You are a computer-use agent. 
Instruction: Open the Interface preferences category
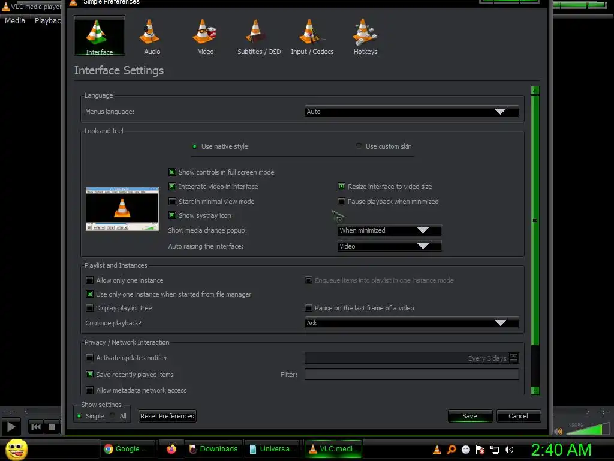tap(100, 35)
